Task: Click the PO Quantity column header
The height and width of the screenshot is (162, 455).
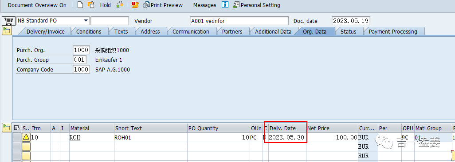Action: 219,128
